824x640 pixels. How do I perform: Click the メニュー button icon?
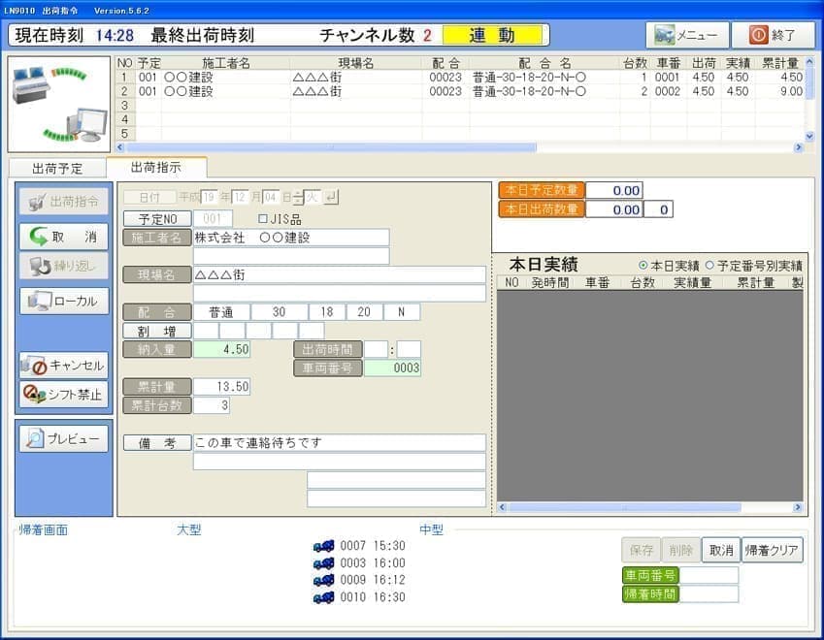[666, 35]
